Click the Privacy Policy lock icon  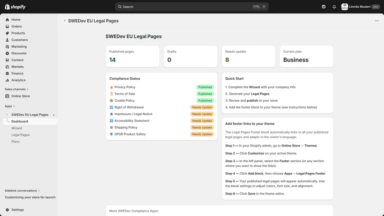(111, 87)
